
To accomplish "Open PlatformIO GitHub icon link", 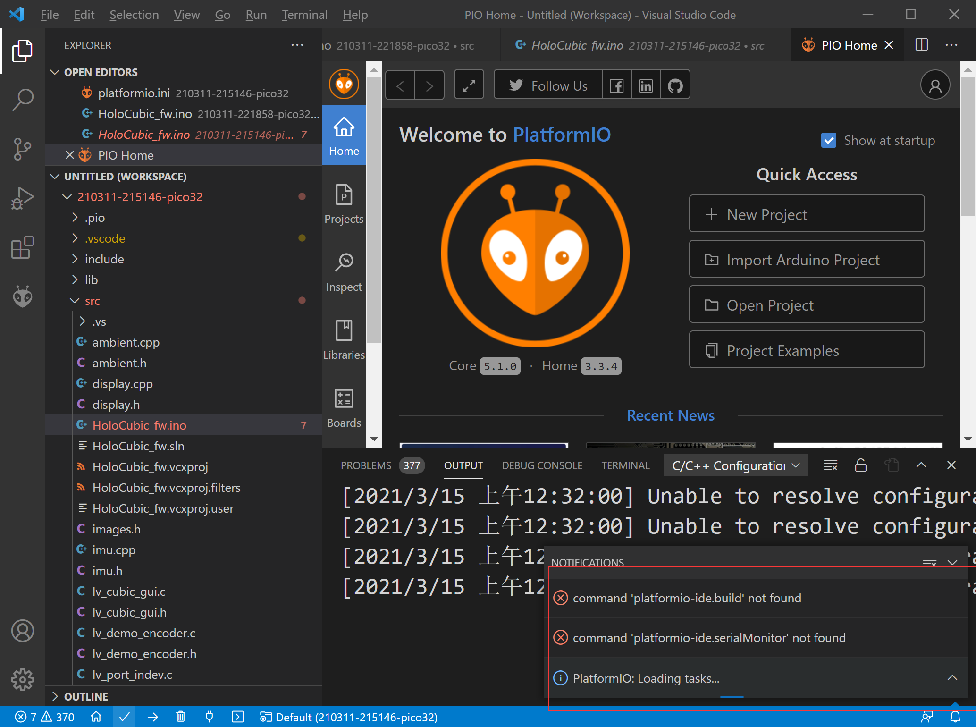I will (x=675, y=85).
